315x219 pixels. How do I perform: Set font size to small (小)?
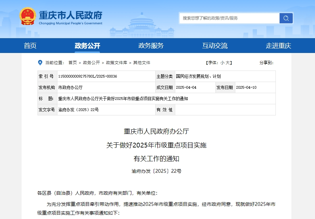(x=222, y=63)
